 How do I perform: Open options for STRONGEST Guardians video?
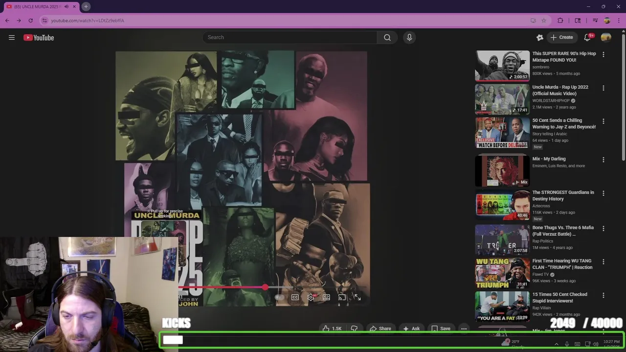point(603,193)
